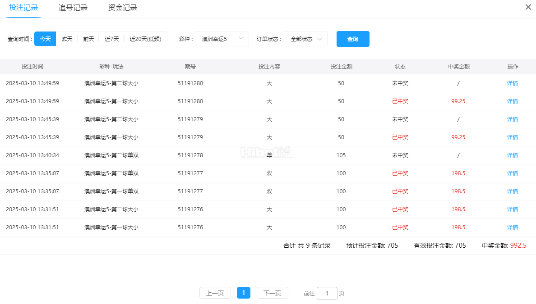Screen dimensions: 536x304
Task: Open 详情 for period 51191280 第二球大小
Action: coord(512,83)
